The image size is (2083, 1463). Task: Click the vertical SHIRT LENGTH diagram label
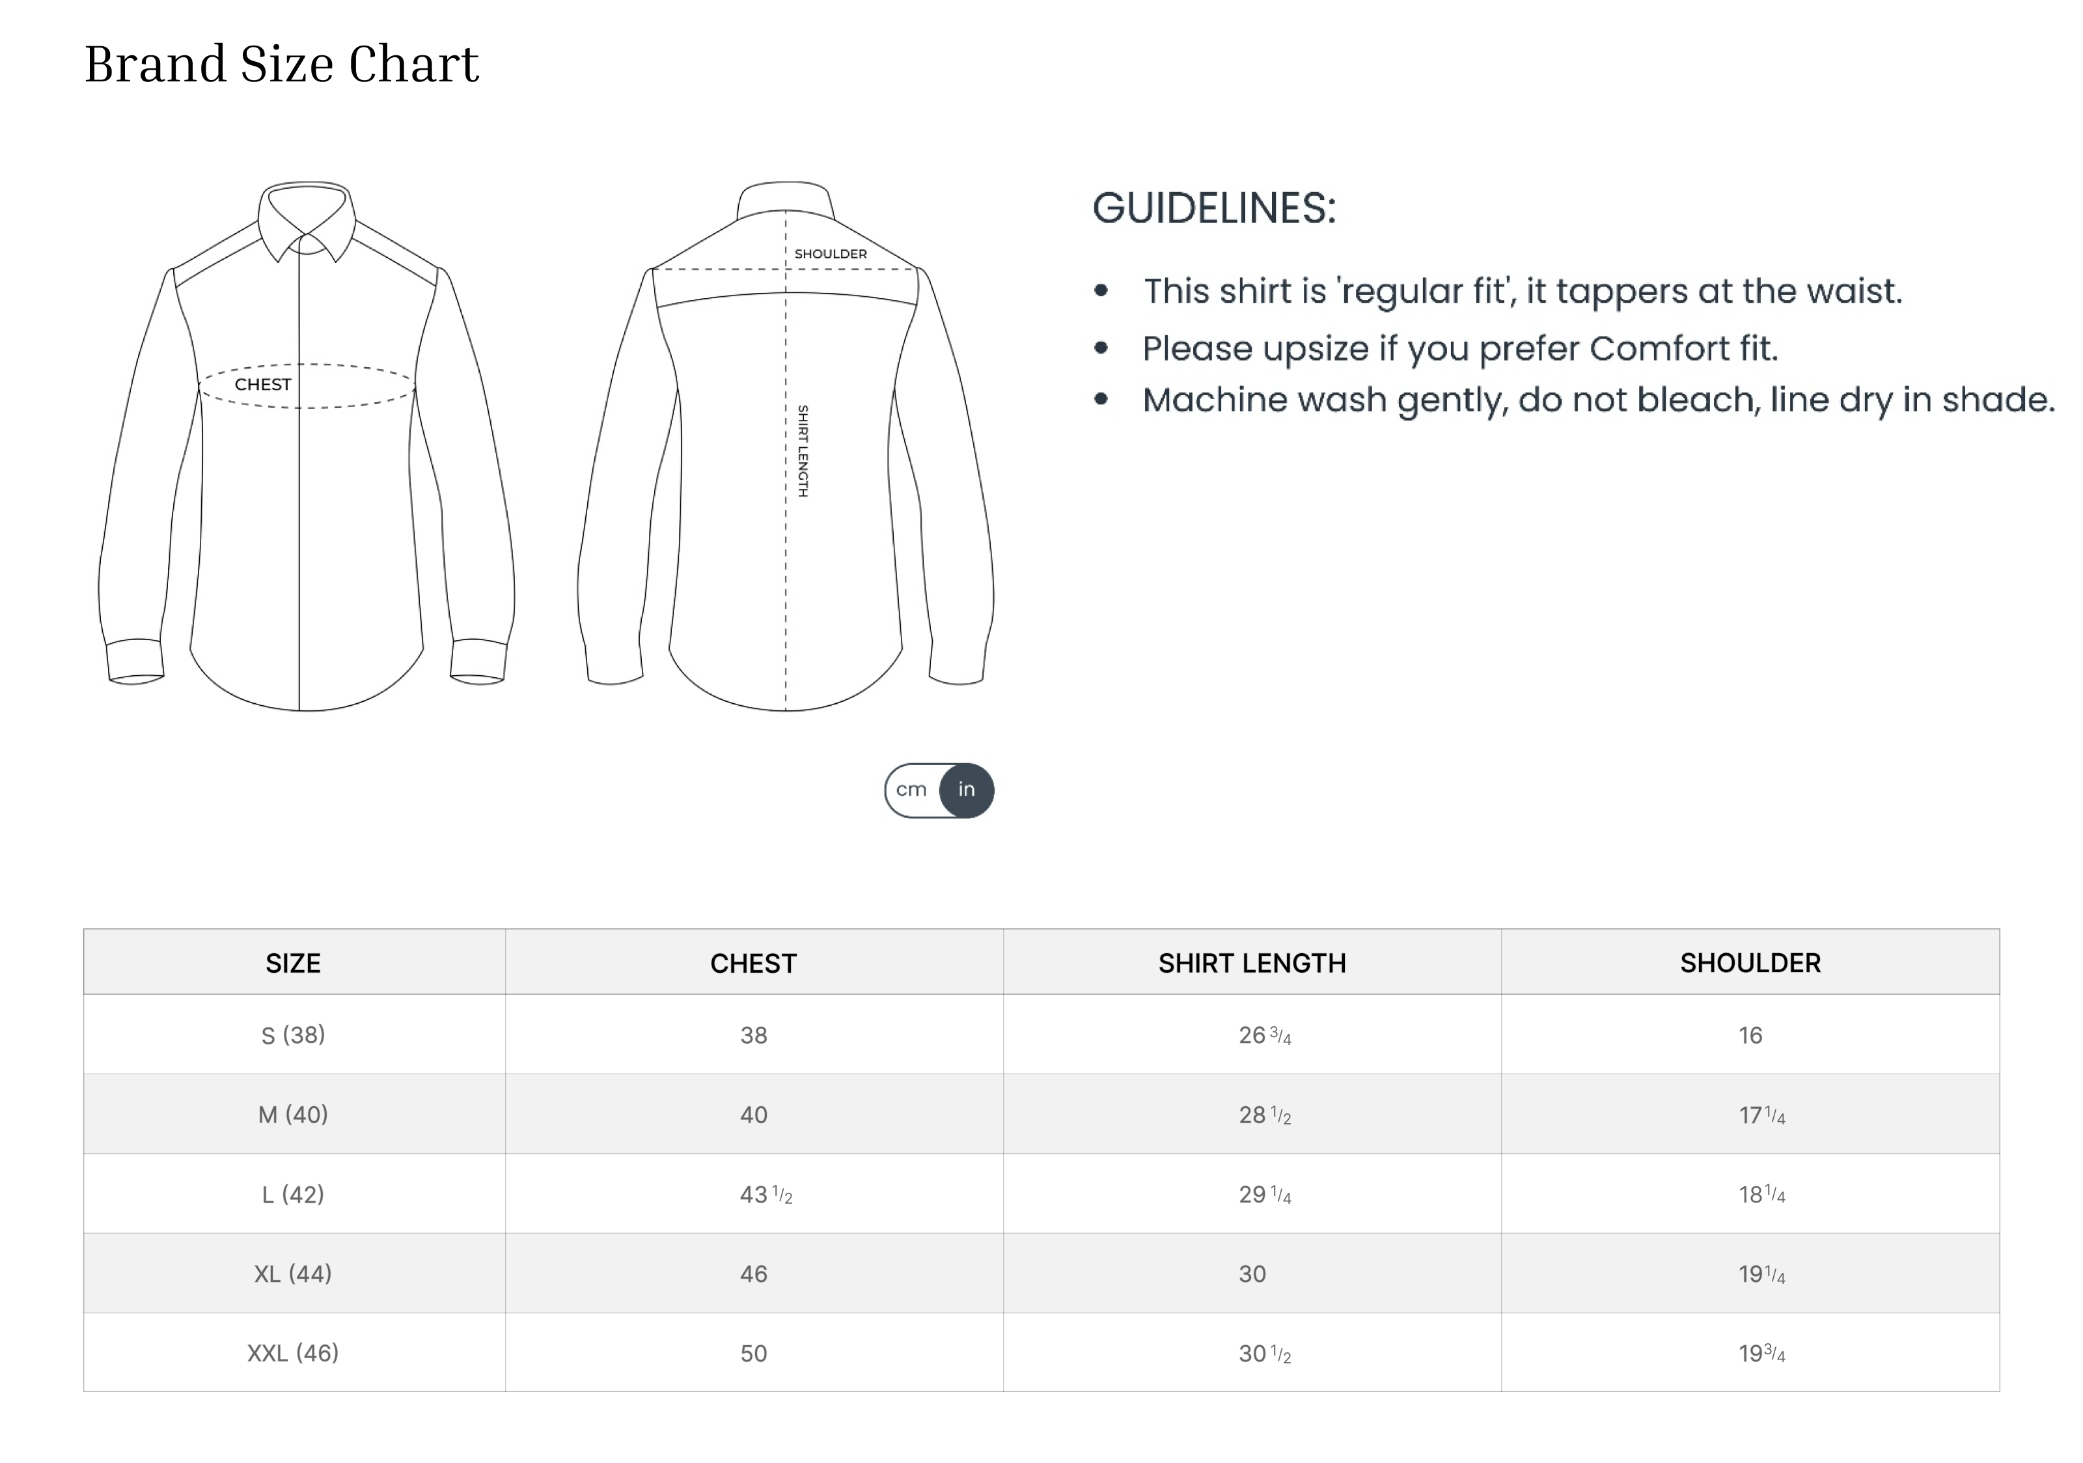tap(802, 451)
